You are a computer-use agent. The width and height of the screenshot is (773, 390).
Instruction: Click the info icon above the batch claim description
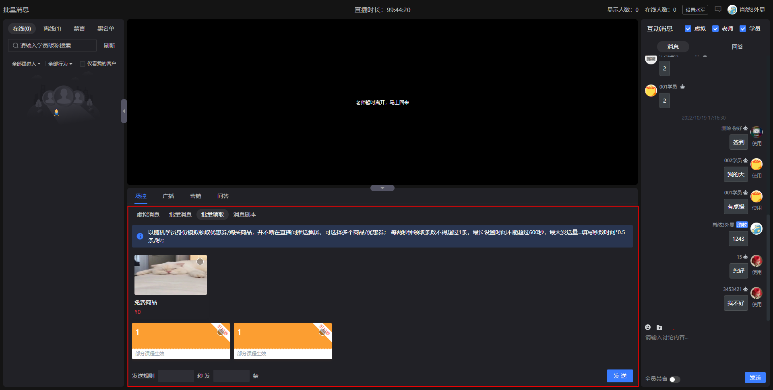pyautogui.click(x=140, y=236)
